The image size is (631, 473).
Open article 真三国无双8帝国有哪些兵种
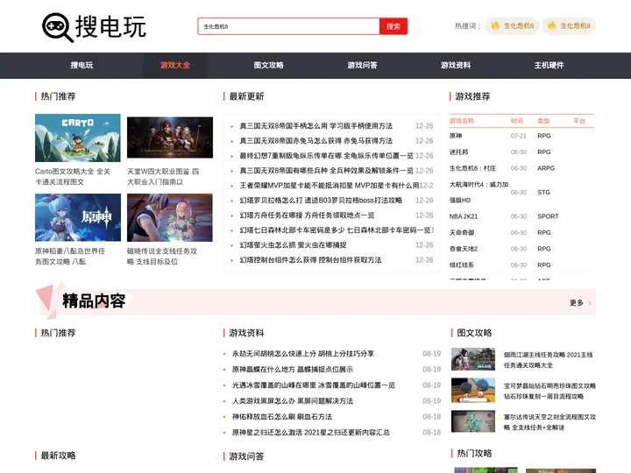[x=326, y=171]
